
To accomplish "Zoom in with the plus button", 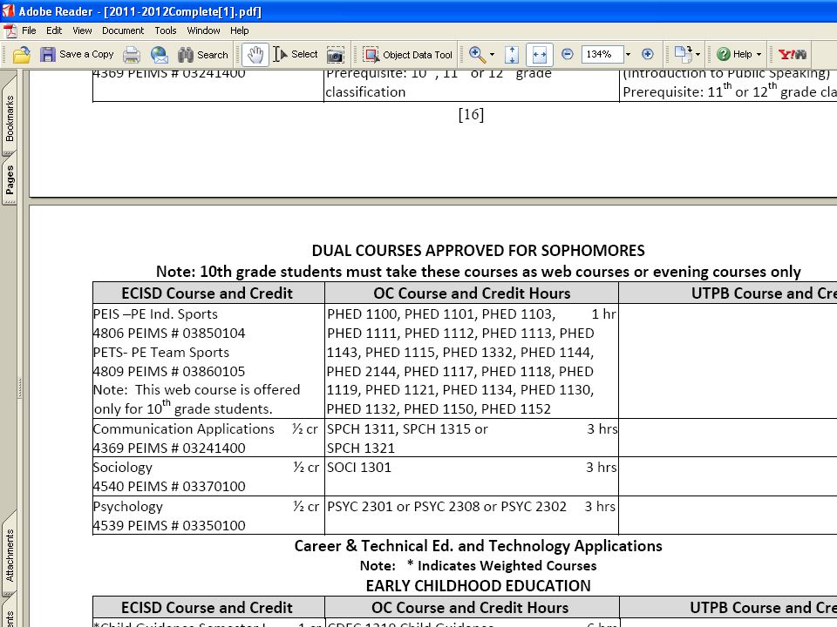I will tap(648, 54).
